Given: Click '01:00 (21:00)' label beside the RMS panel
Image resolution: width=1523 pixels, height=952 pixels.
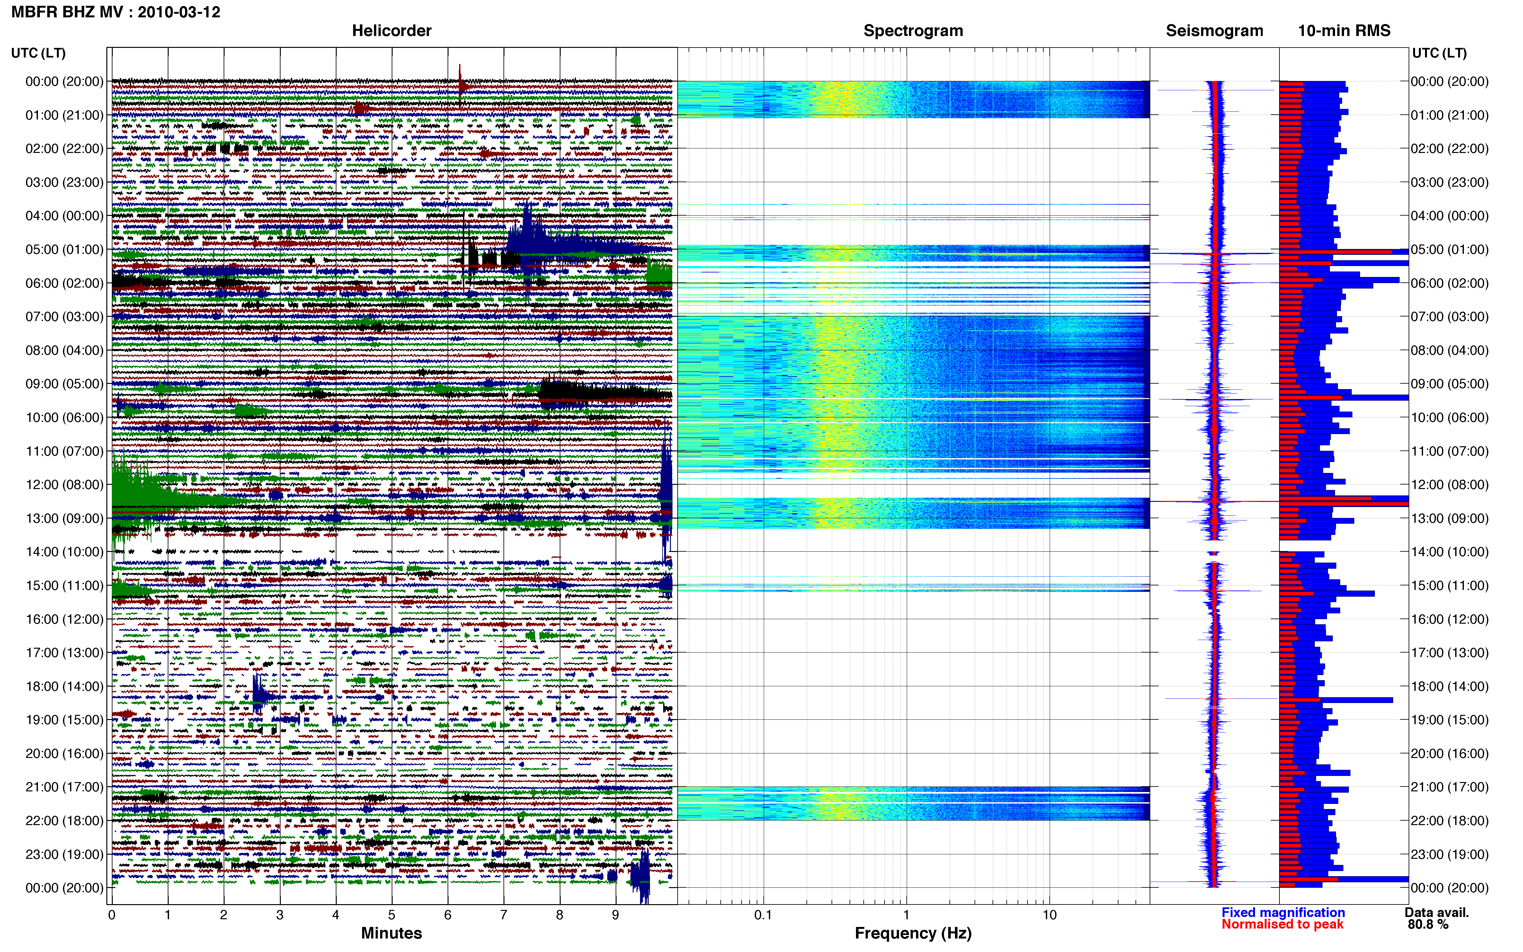Looking at the screenshot, I should [x=1449, y=115].
